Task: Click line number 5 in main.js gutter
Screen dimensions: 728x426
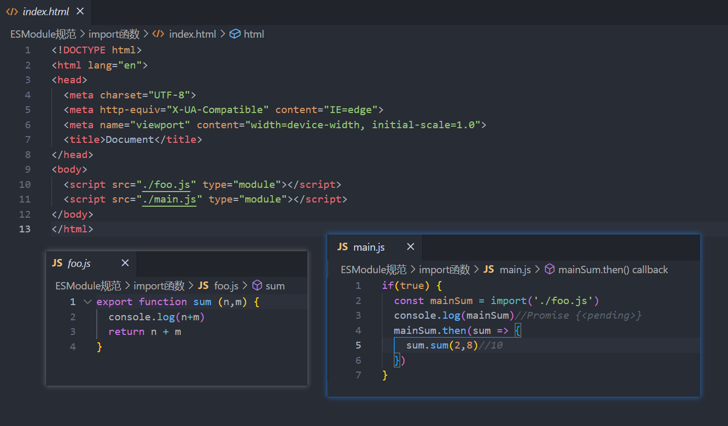Action: [x=358, y=345]
